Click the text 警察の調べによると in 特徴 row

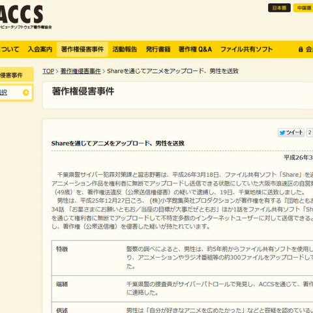[153, 249]
